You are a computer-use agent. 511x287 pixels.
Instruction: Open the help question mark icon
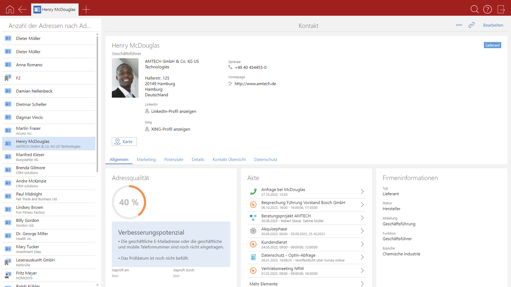tap(487, 9)
